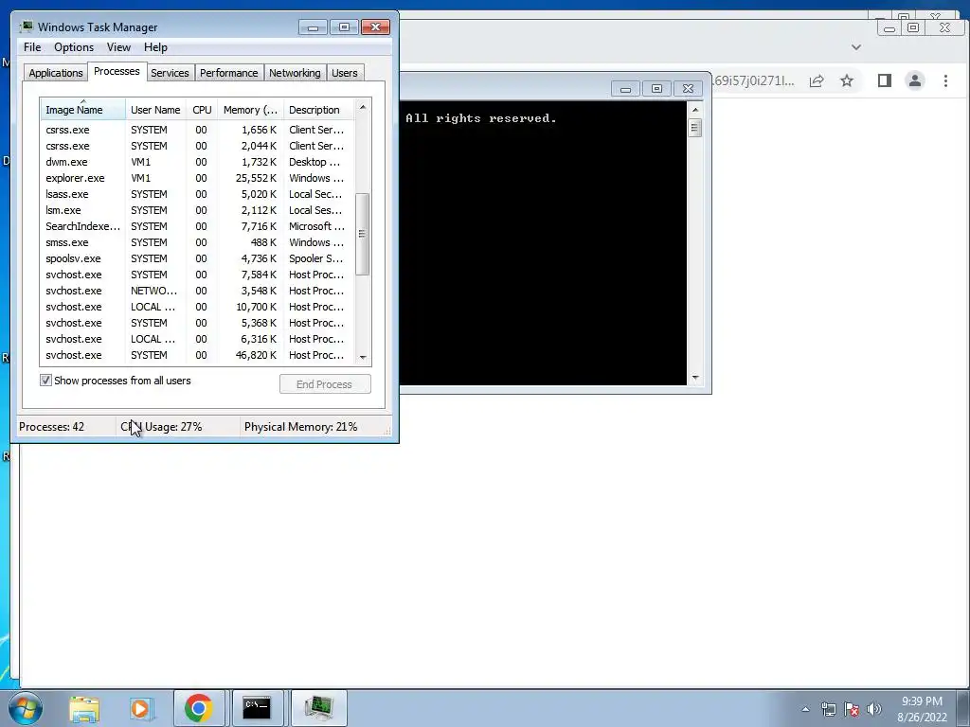970x727 pixels.
Task: Open the View menu in Task Manager
Action: (118, 47)
